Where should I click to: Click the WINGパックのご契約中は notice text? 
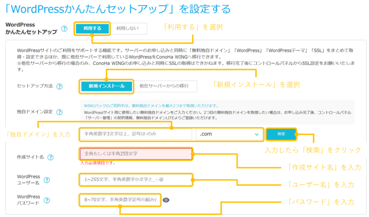(x=151, y=106)
